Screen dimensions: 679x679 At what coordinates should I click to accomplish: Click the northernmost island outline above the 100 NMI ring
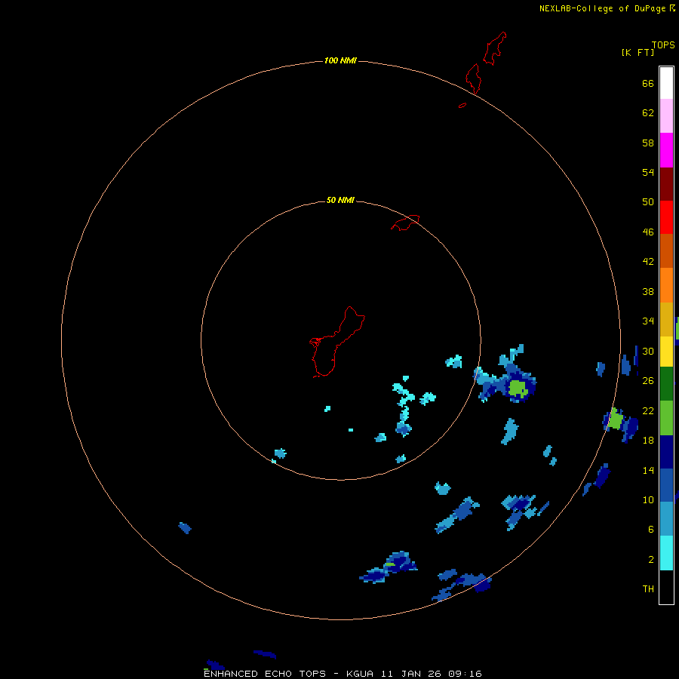click(494, 48)
